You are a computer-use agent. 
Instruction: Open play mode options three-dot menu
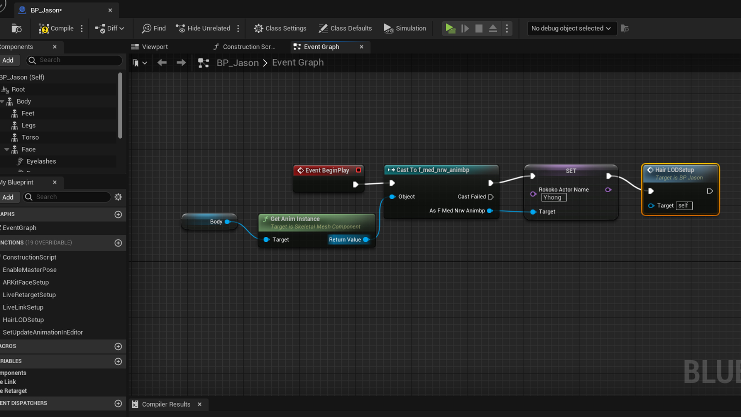(x=507, y=28)
